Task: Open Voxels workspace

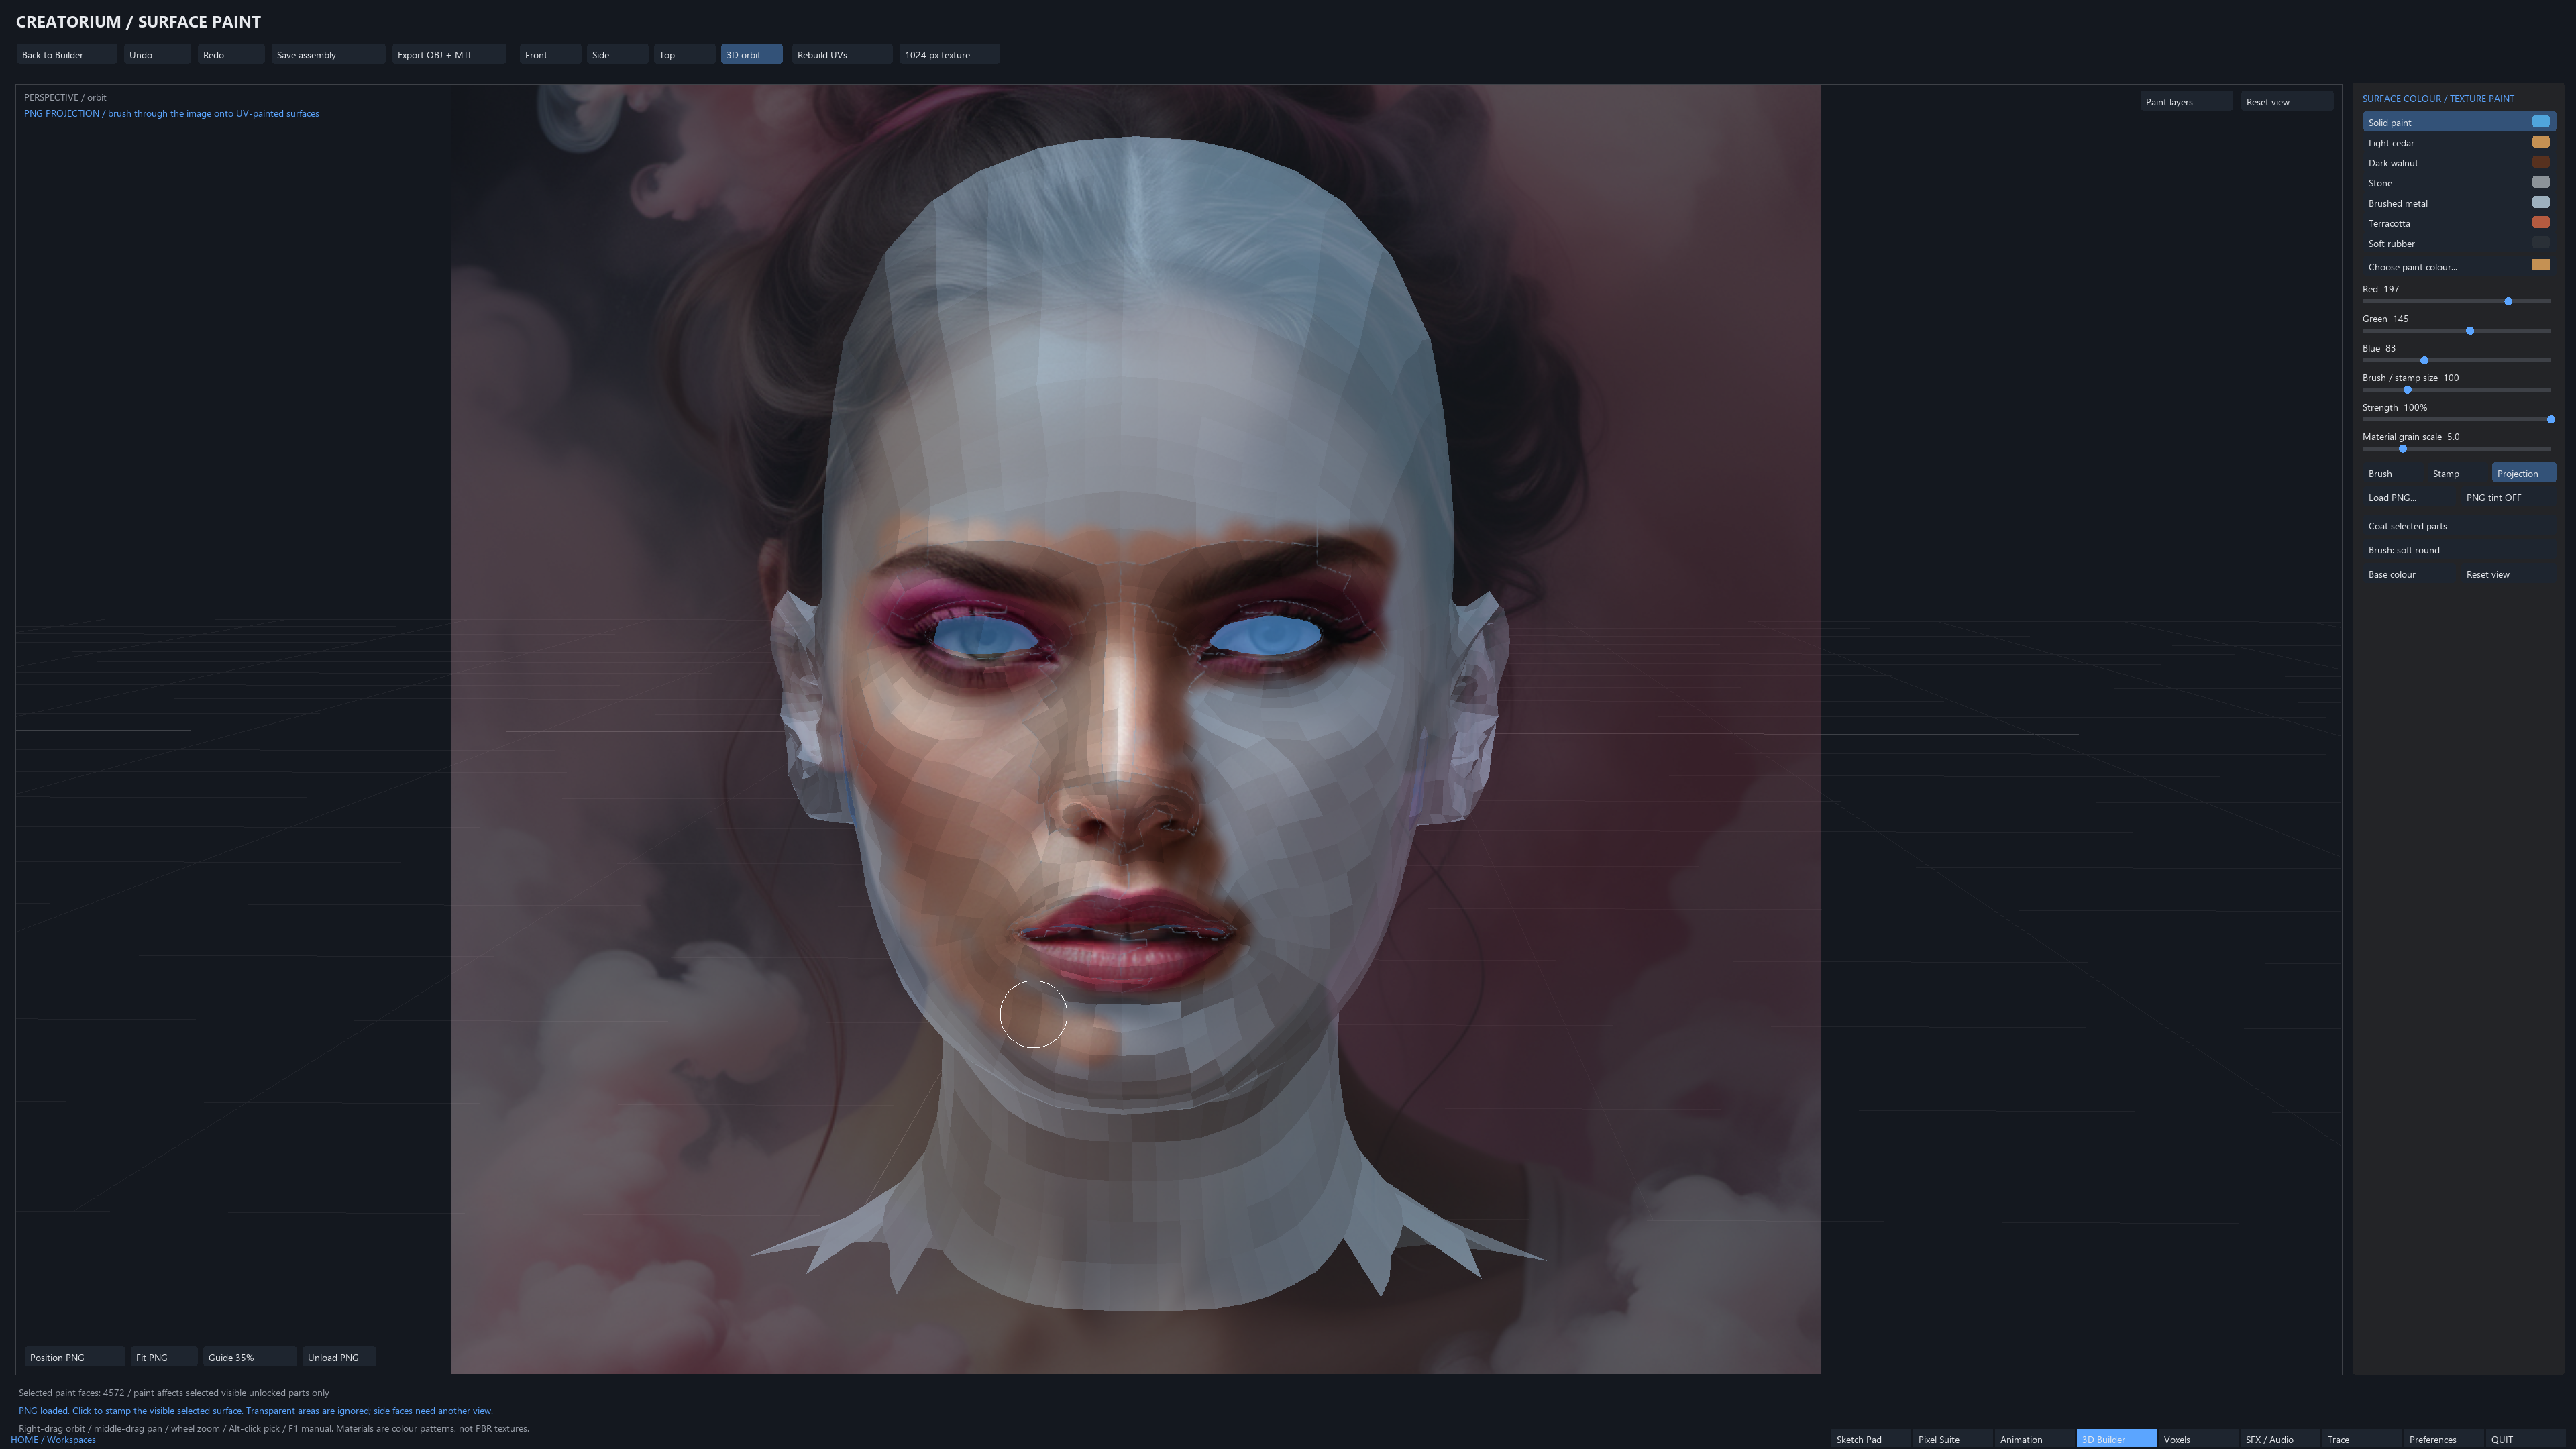Action: 2198,1439
